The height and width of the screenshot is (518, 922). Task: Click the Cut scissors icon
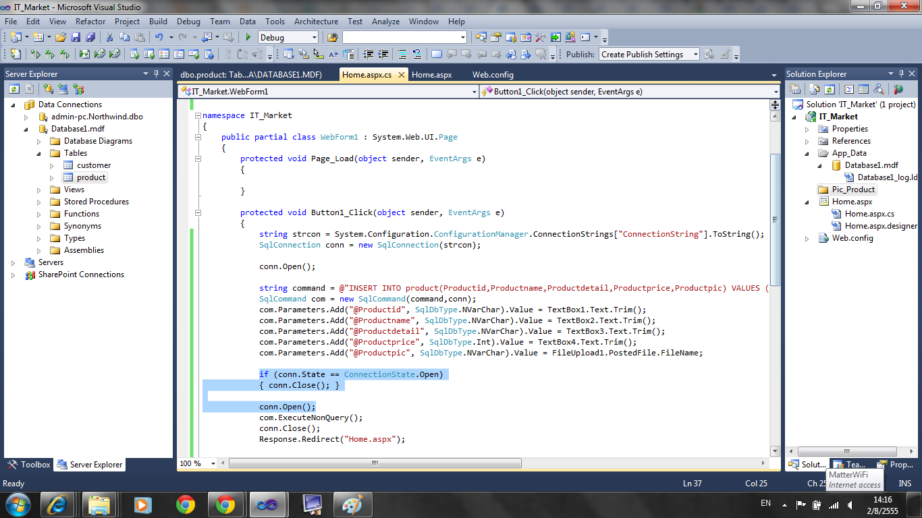[109, 37]
